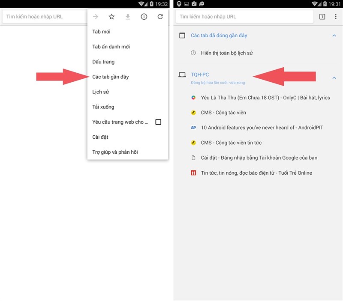Tap the forward navigation arrow icon
The height and width of the screenshot is (301, 343).
[x=95, y=16]
